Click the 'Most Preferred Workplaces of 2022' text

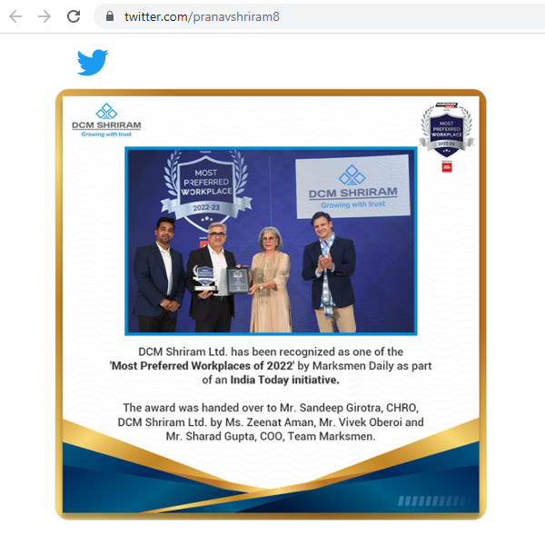coord(203,366)
